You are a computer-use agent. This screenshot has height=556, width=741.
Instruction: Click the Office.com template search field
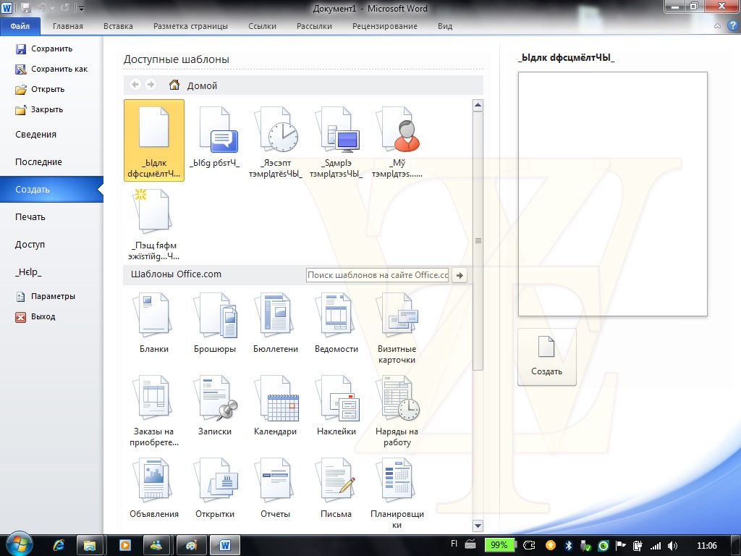[377, 275]
